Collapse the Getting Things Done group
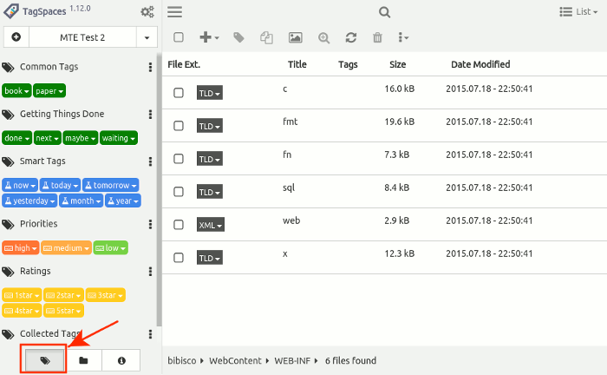The image size is (607, 375). tap(62, 115)
